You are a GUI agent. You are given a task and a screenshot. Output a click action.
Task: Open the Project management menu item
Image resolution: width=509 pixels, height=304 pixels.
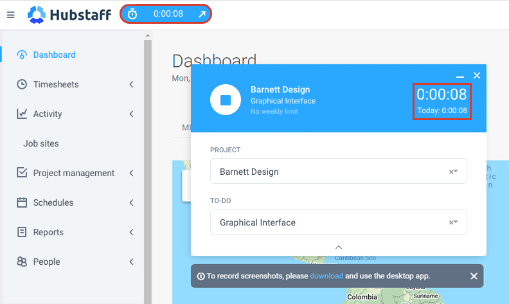74,173
